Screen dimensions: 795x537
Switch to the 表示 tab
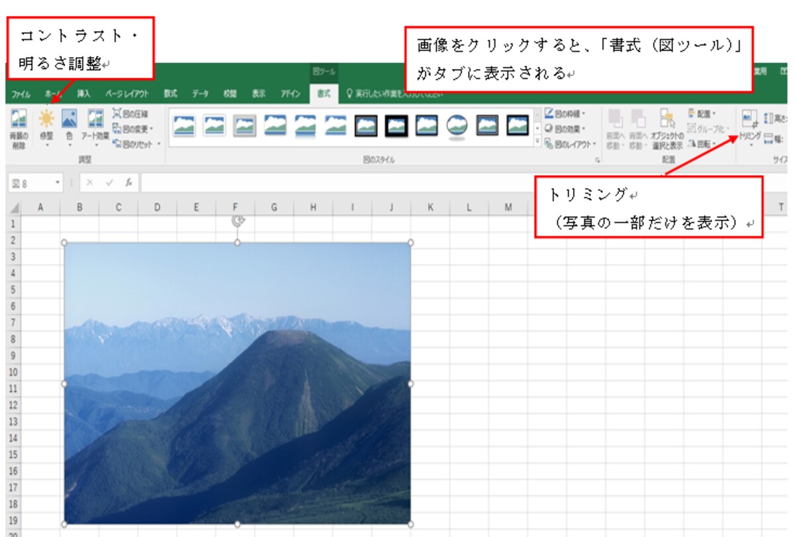tap(258, 93)
